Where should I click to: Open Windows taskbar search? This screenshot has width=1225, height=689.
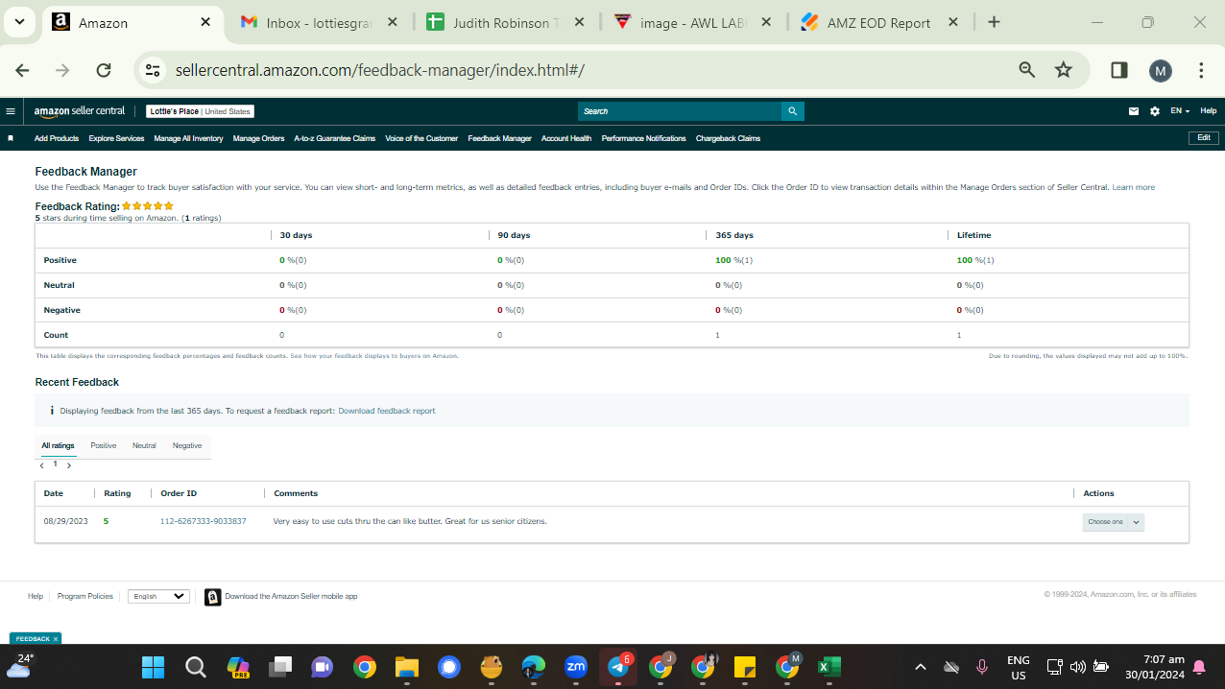[195, 667]
